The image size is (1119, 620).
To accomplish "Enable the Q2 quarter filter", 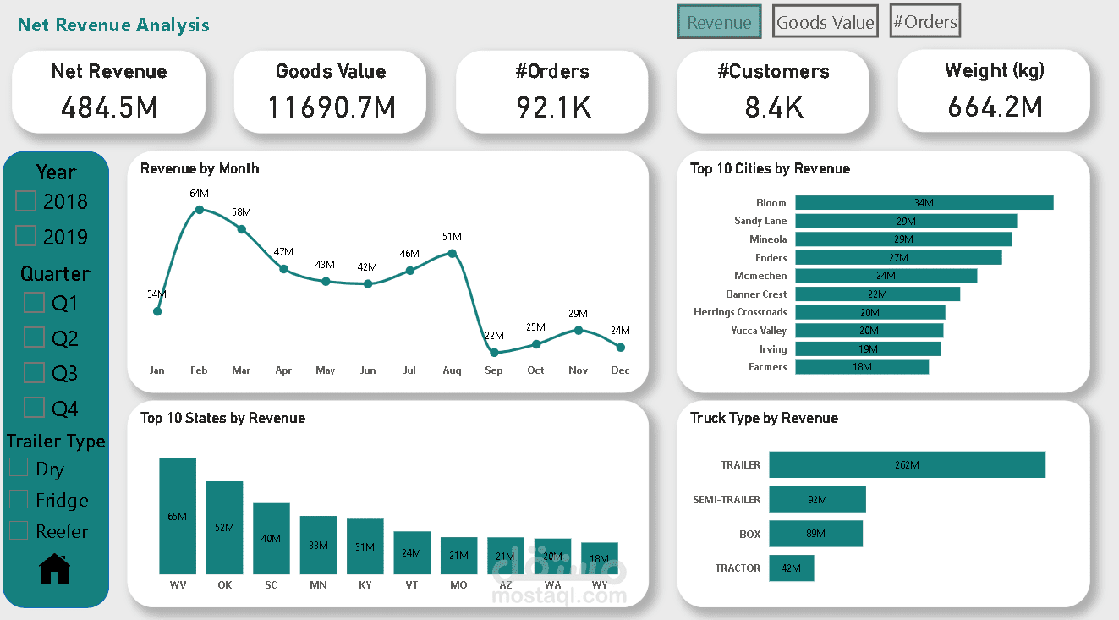I will tap(34, 337).
